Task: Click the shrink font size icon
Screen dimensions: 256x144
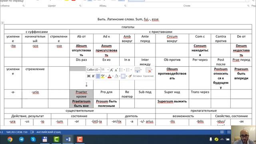Action: 116,70
